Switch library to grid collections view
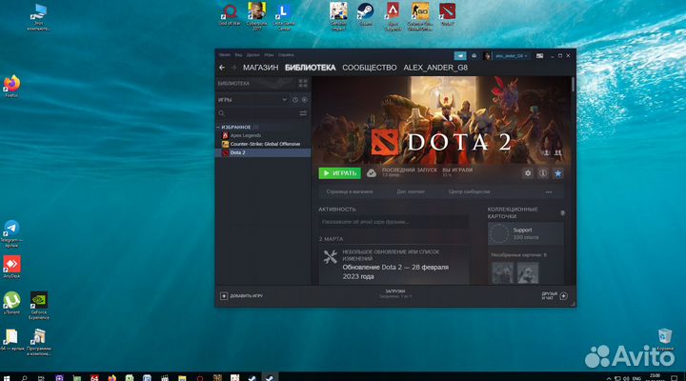Viewport: 686px width, 381px height. 303,84
